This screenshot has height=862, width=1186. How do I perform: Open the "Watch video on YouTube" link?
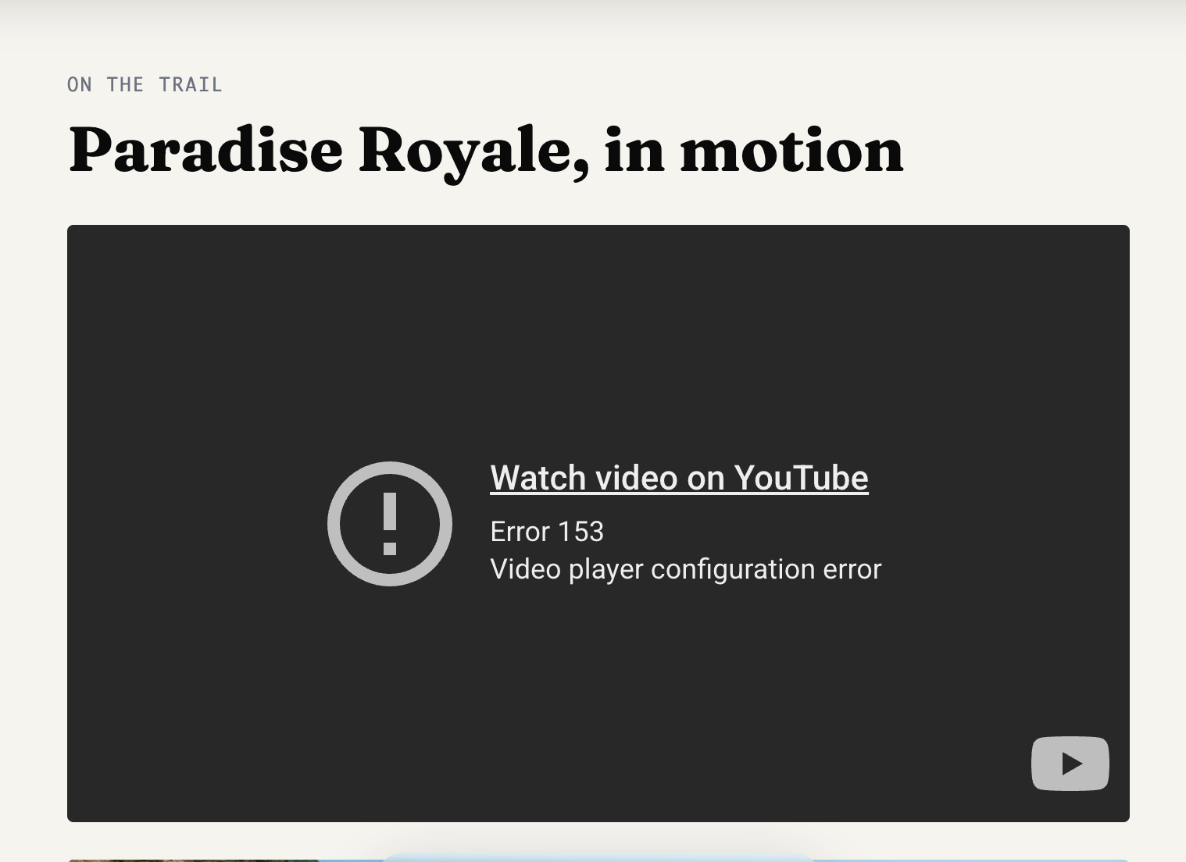[679, 478]
